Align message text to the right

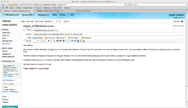click(63, 41)
